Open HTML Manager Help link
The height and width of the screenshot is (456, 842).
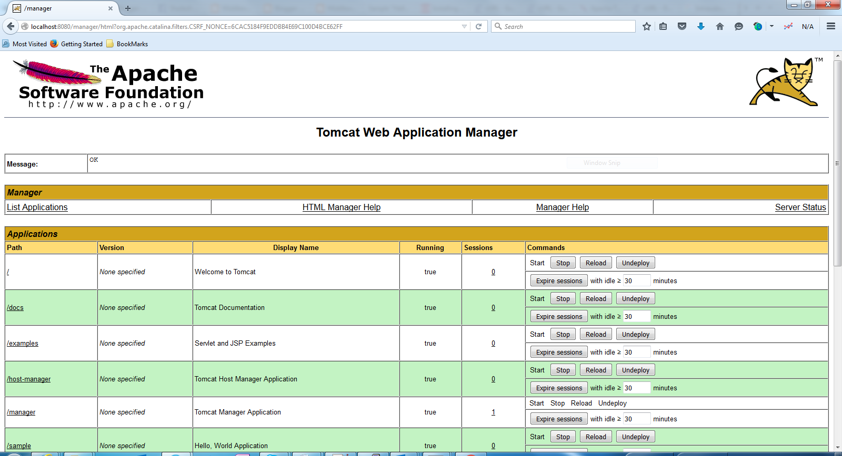[342, 207]
